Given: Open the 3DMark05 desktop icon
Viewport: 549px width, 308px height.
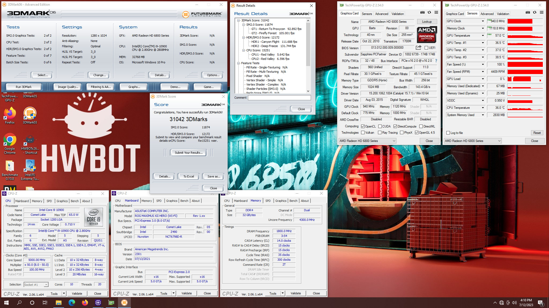Looking at the screenshot, I should tap(30, 96).
